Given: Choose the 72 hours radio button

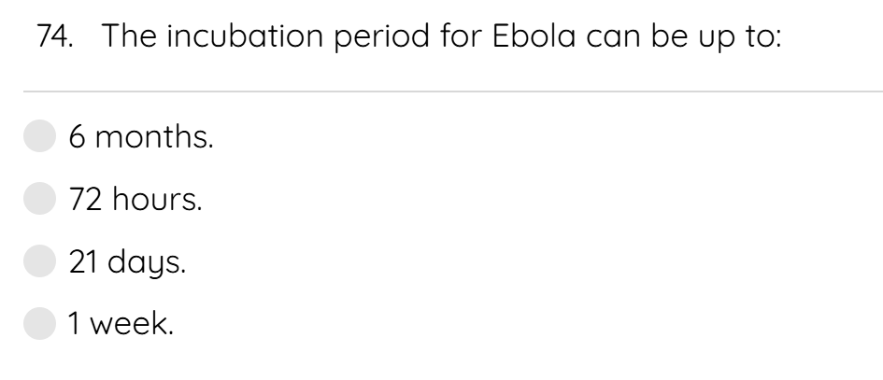Looking at the screenshot, I should [x=39, y=198].
